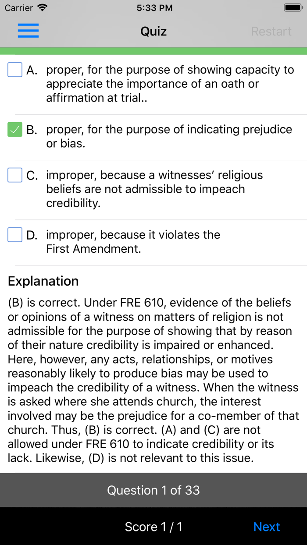
Task: Tap the Wi-Fi status icon
Action: (42, 7)
